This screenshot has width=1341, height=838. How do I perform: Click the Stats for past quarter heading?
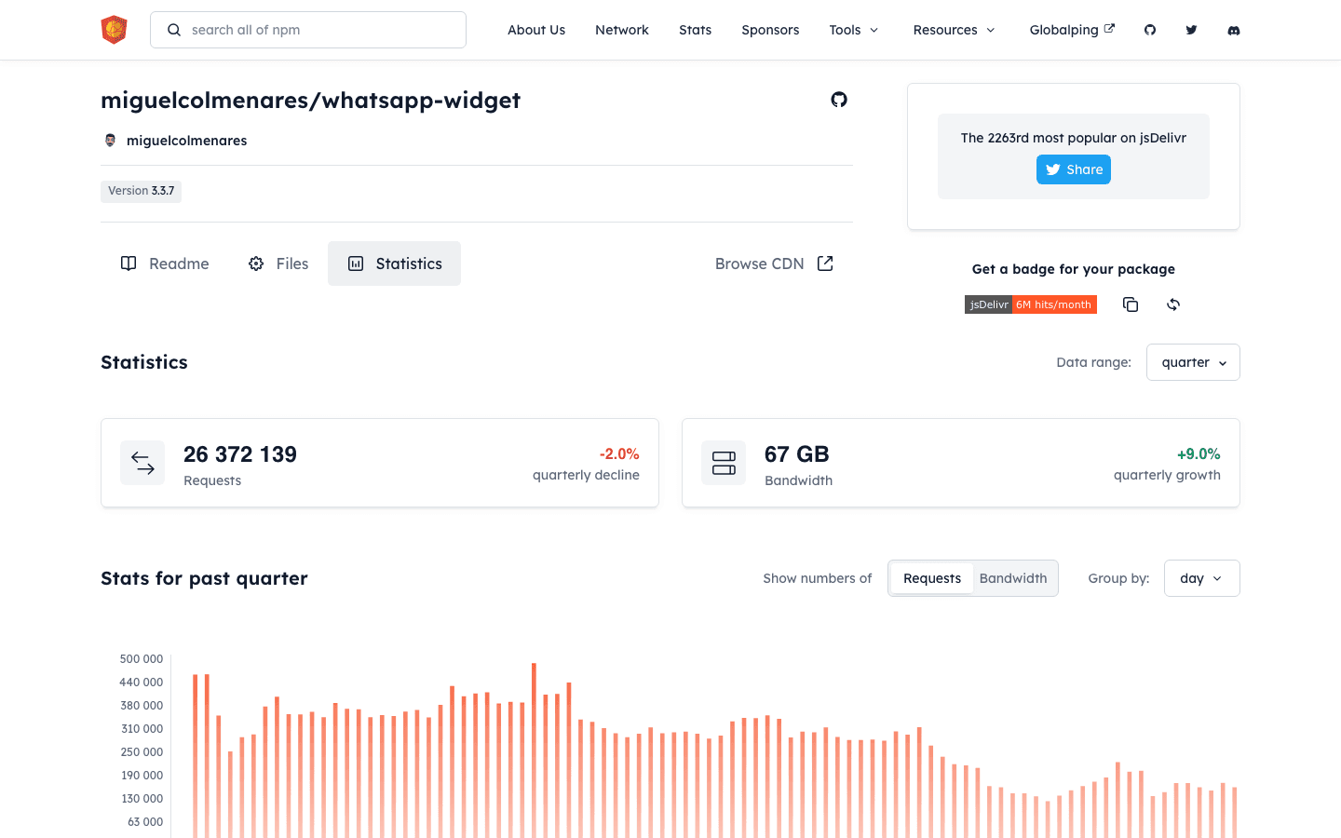(204, 578)
